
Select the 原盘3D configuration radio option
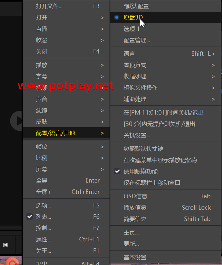click(166, 17)
